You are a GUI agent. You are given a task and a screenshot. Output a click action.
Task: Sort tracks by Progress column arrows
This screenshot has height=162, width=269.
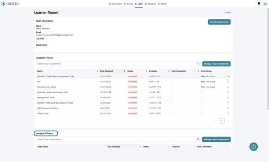point(169,71)
